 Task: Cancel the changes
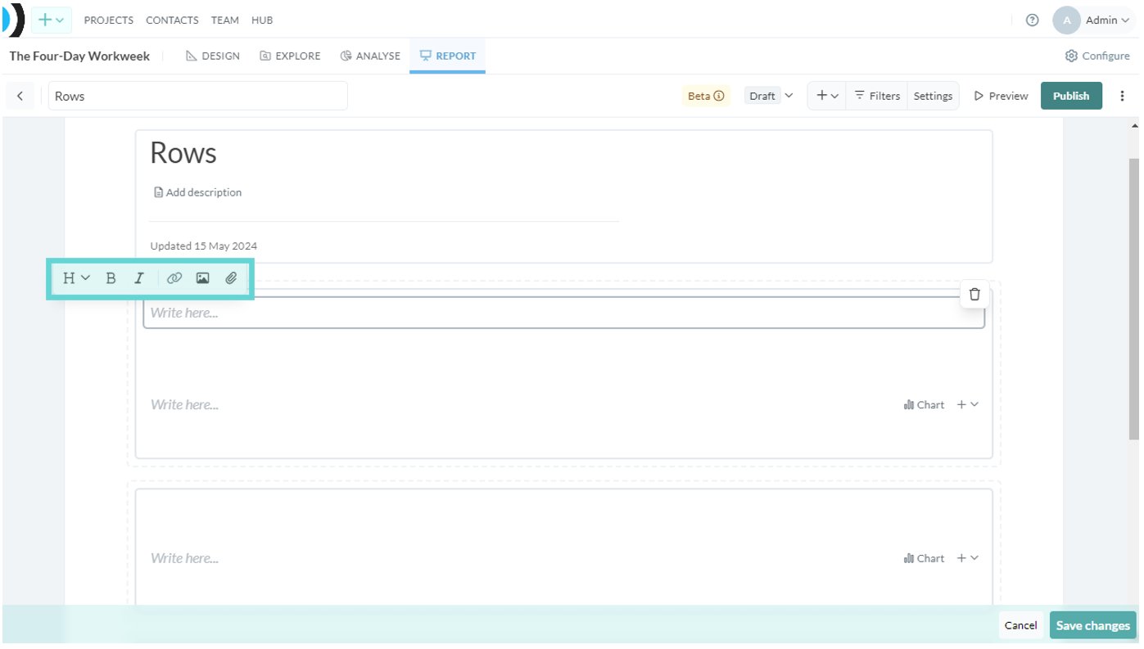tap(1020, 625)
